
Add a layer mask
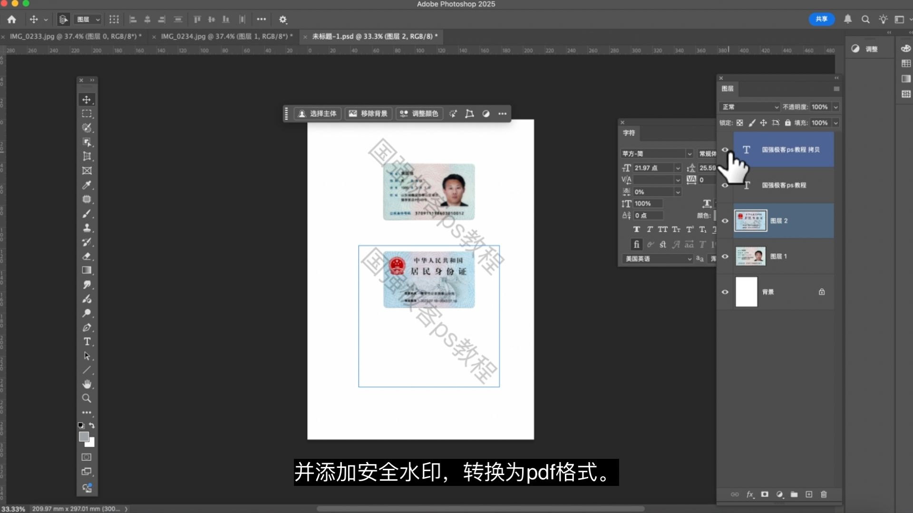point(765,494)
